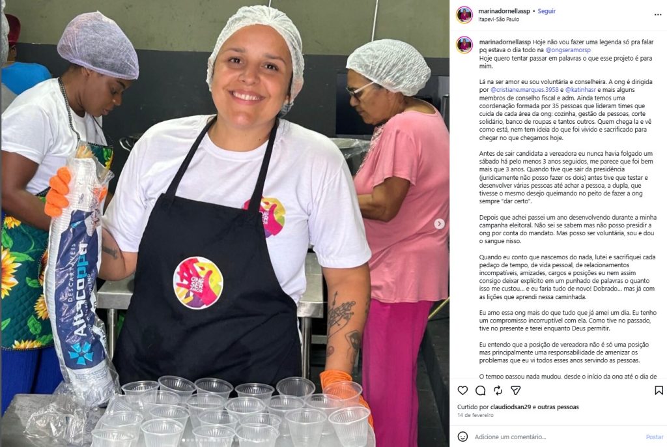Save the post with bookmark icon
This screenshot has height=447, width=667.
click(659, 390)
